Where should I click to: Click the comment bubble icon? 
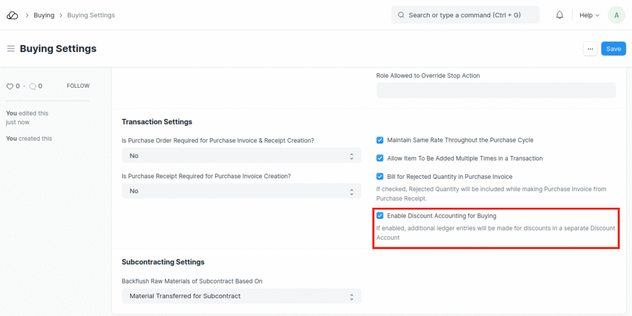coord(32,87)
